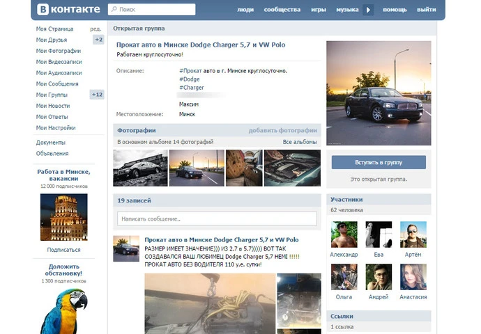The width and height of the screenshot is (481, 334).
Task: Click the 1 ссылка count
Action: pos(342,327)
